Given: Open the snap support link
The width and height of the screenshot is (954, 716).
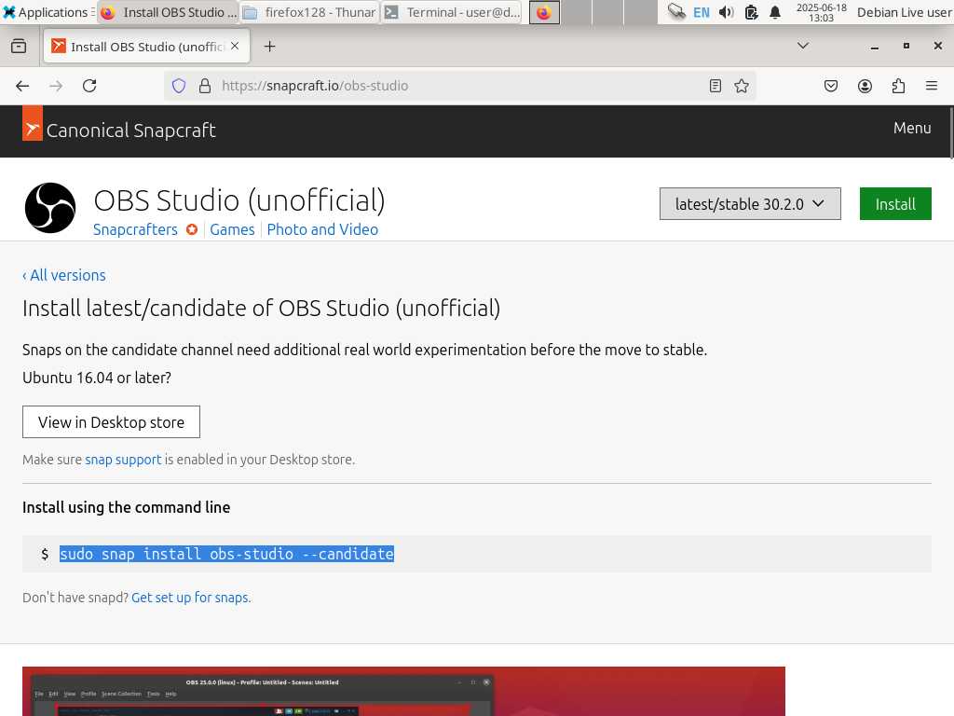Looking at the screenshot, I should (x=124, y=460).
